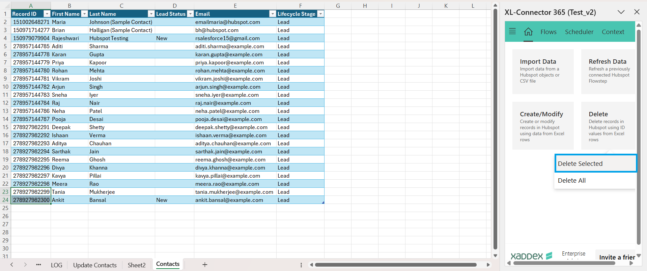Select cell tania.mukherjee@example.com
The width and height of the screenshot is (647, 271).
(x=235, y=192)
